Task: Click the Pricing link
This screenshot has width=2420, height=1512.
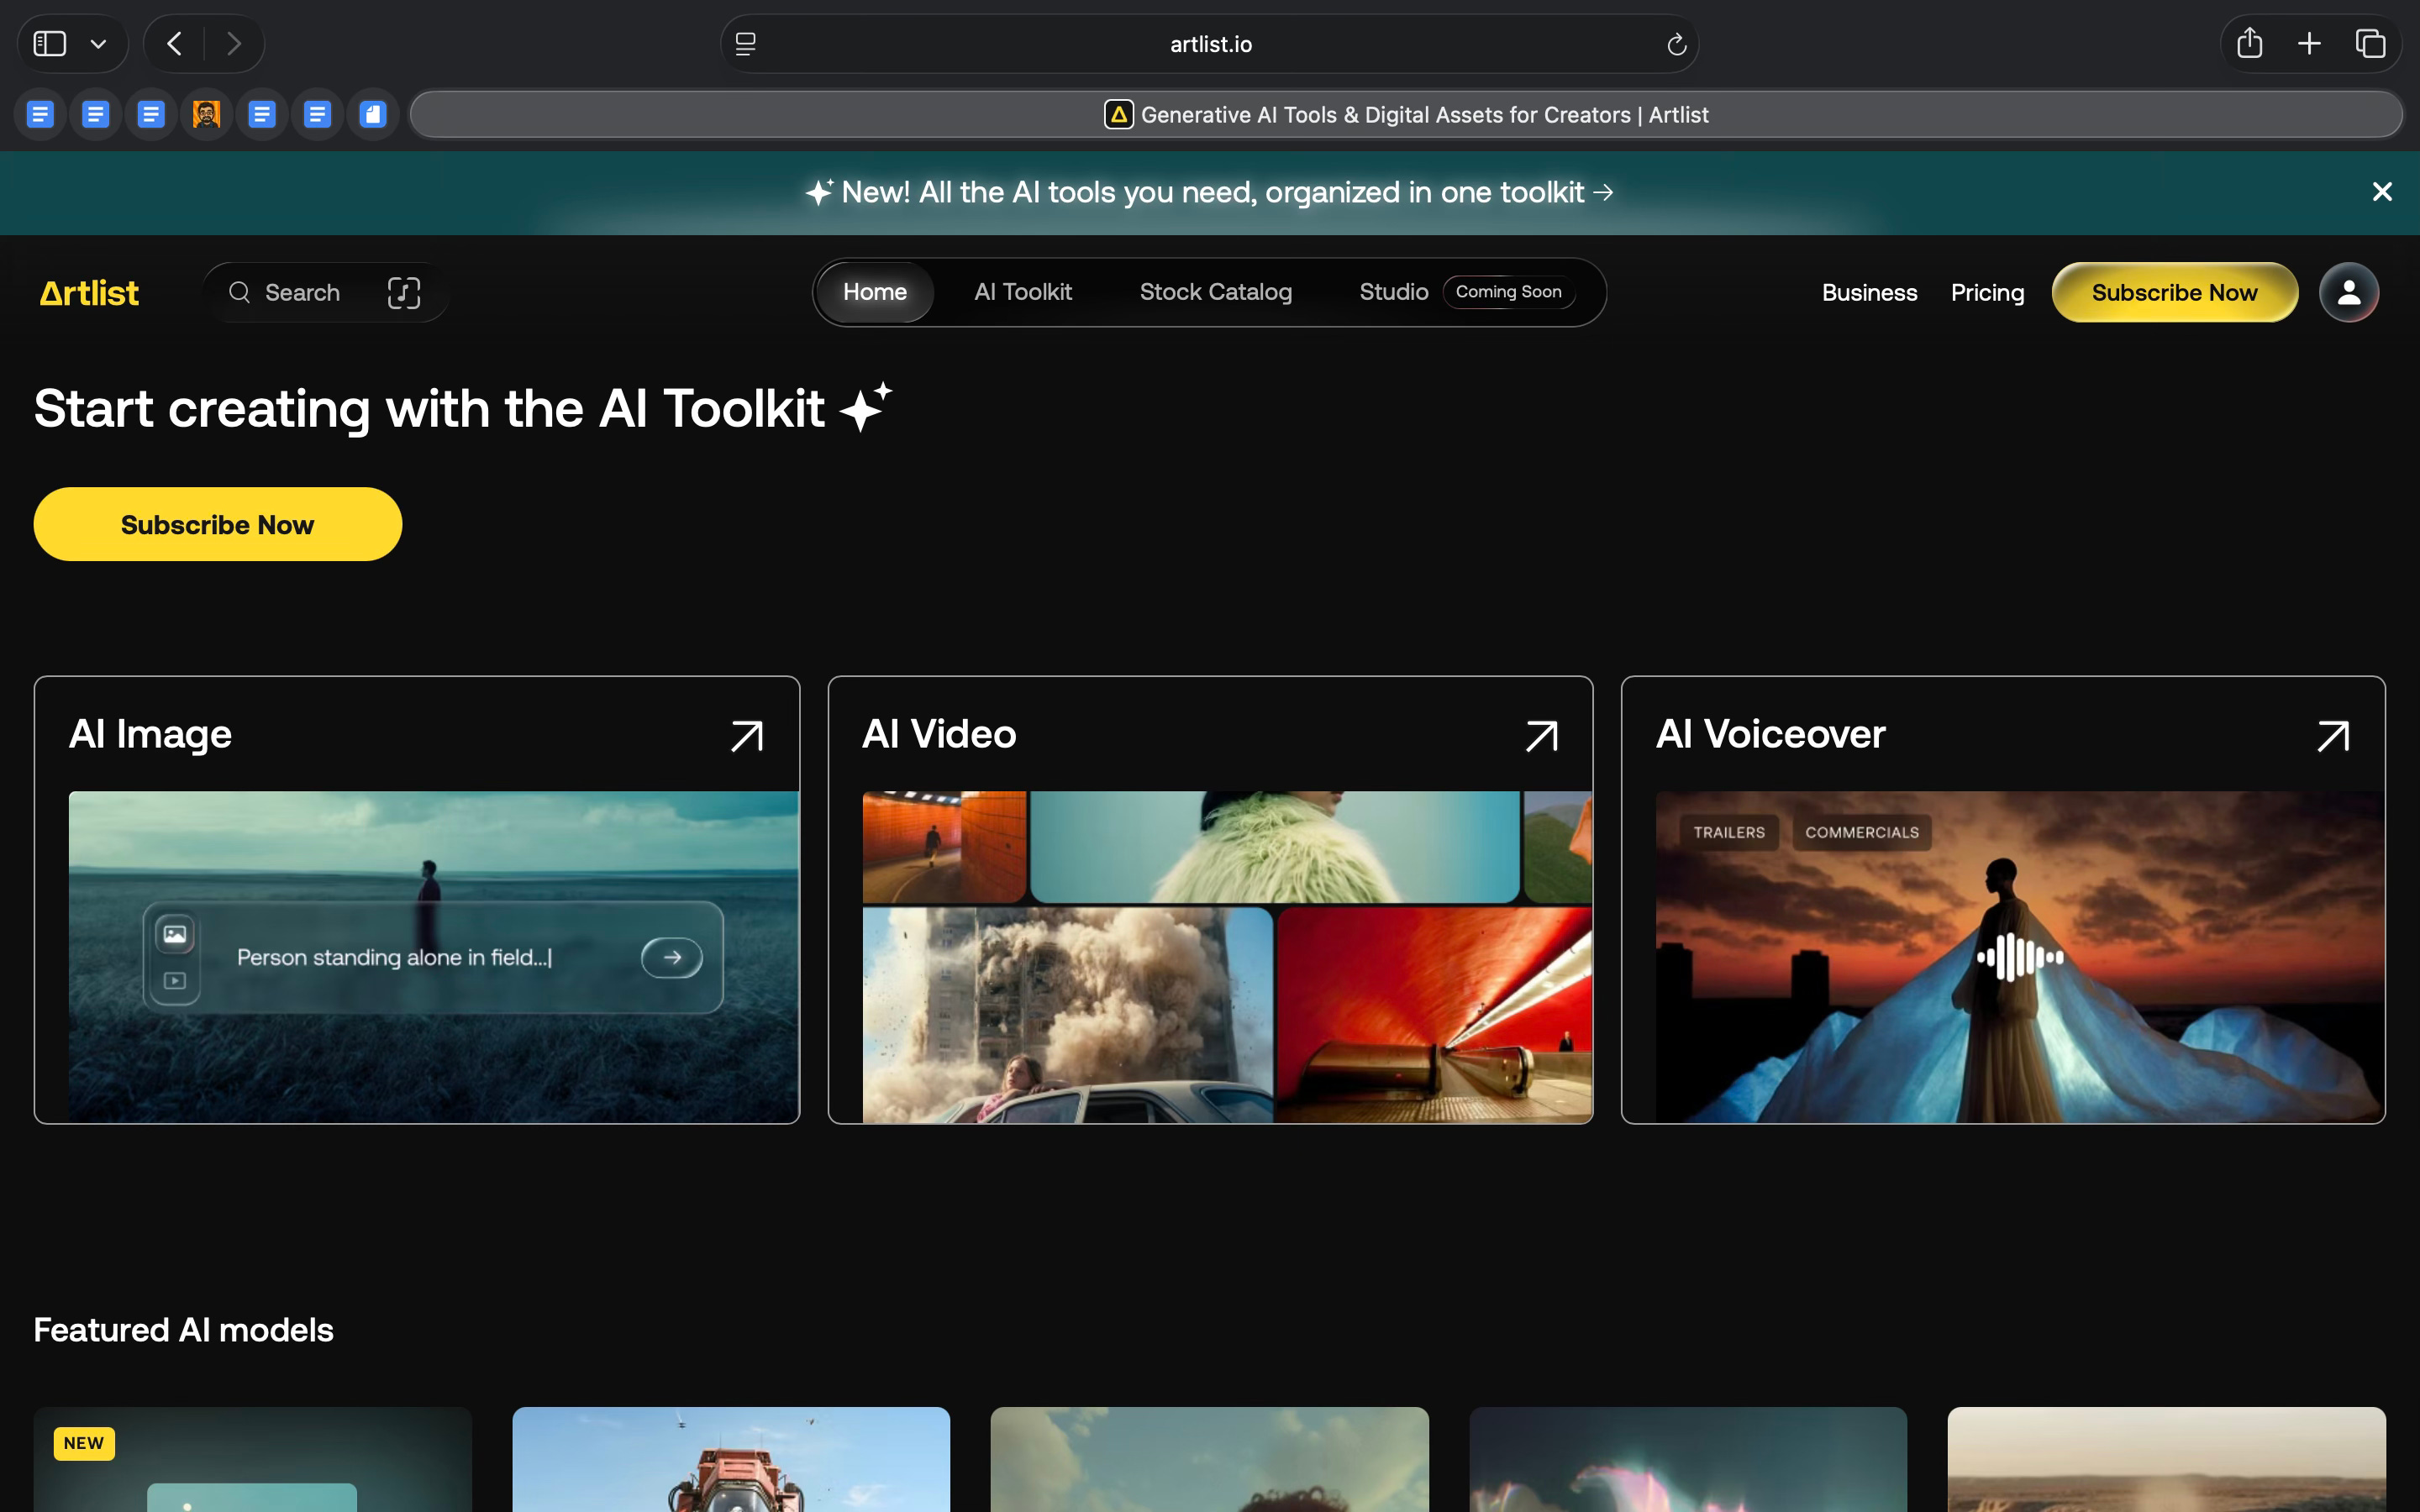Action: [x=1987, y=293]
